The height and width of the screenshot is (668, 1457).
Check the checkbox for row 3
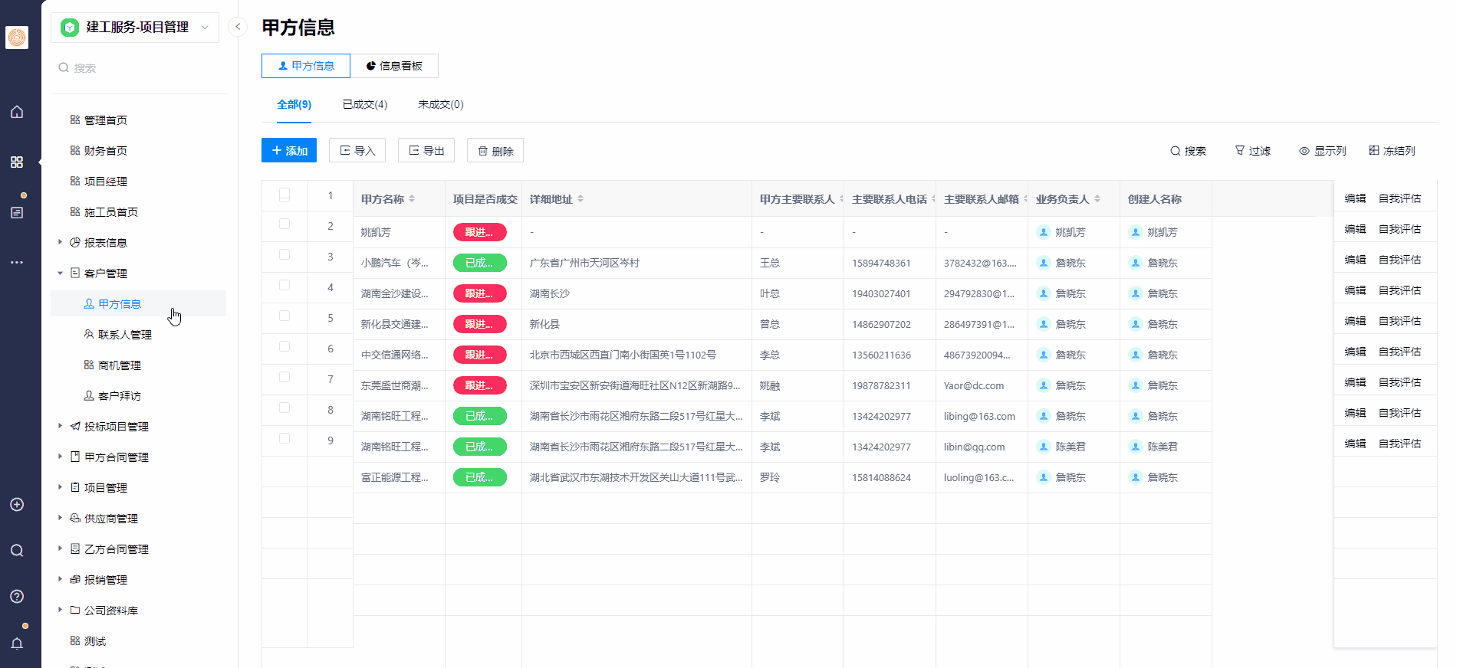pos(284,254)
